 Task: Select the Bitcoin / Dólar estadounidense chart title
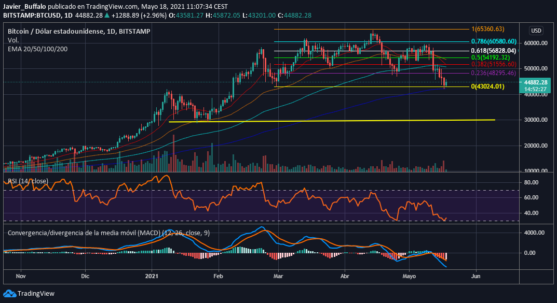click(x=79, y=32)
